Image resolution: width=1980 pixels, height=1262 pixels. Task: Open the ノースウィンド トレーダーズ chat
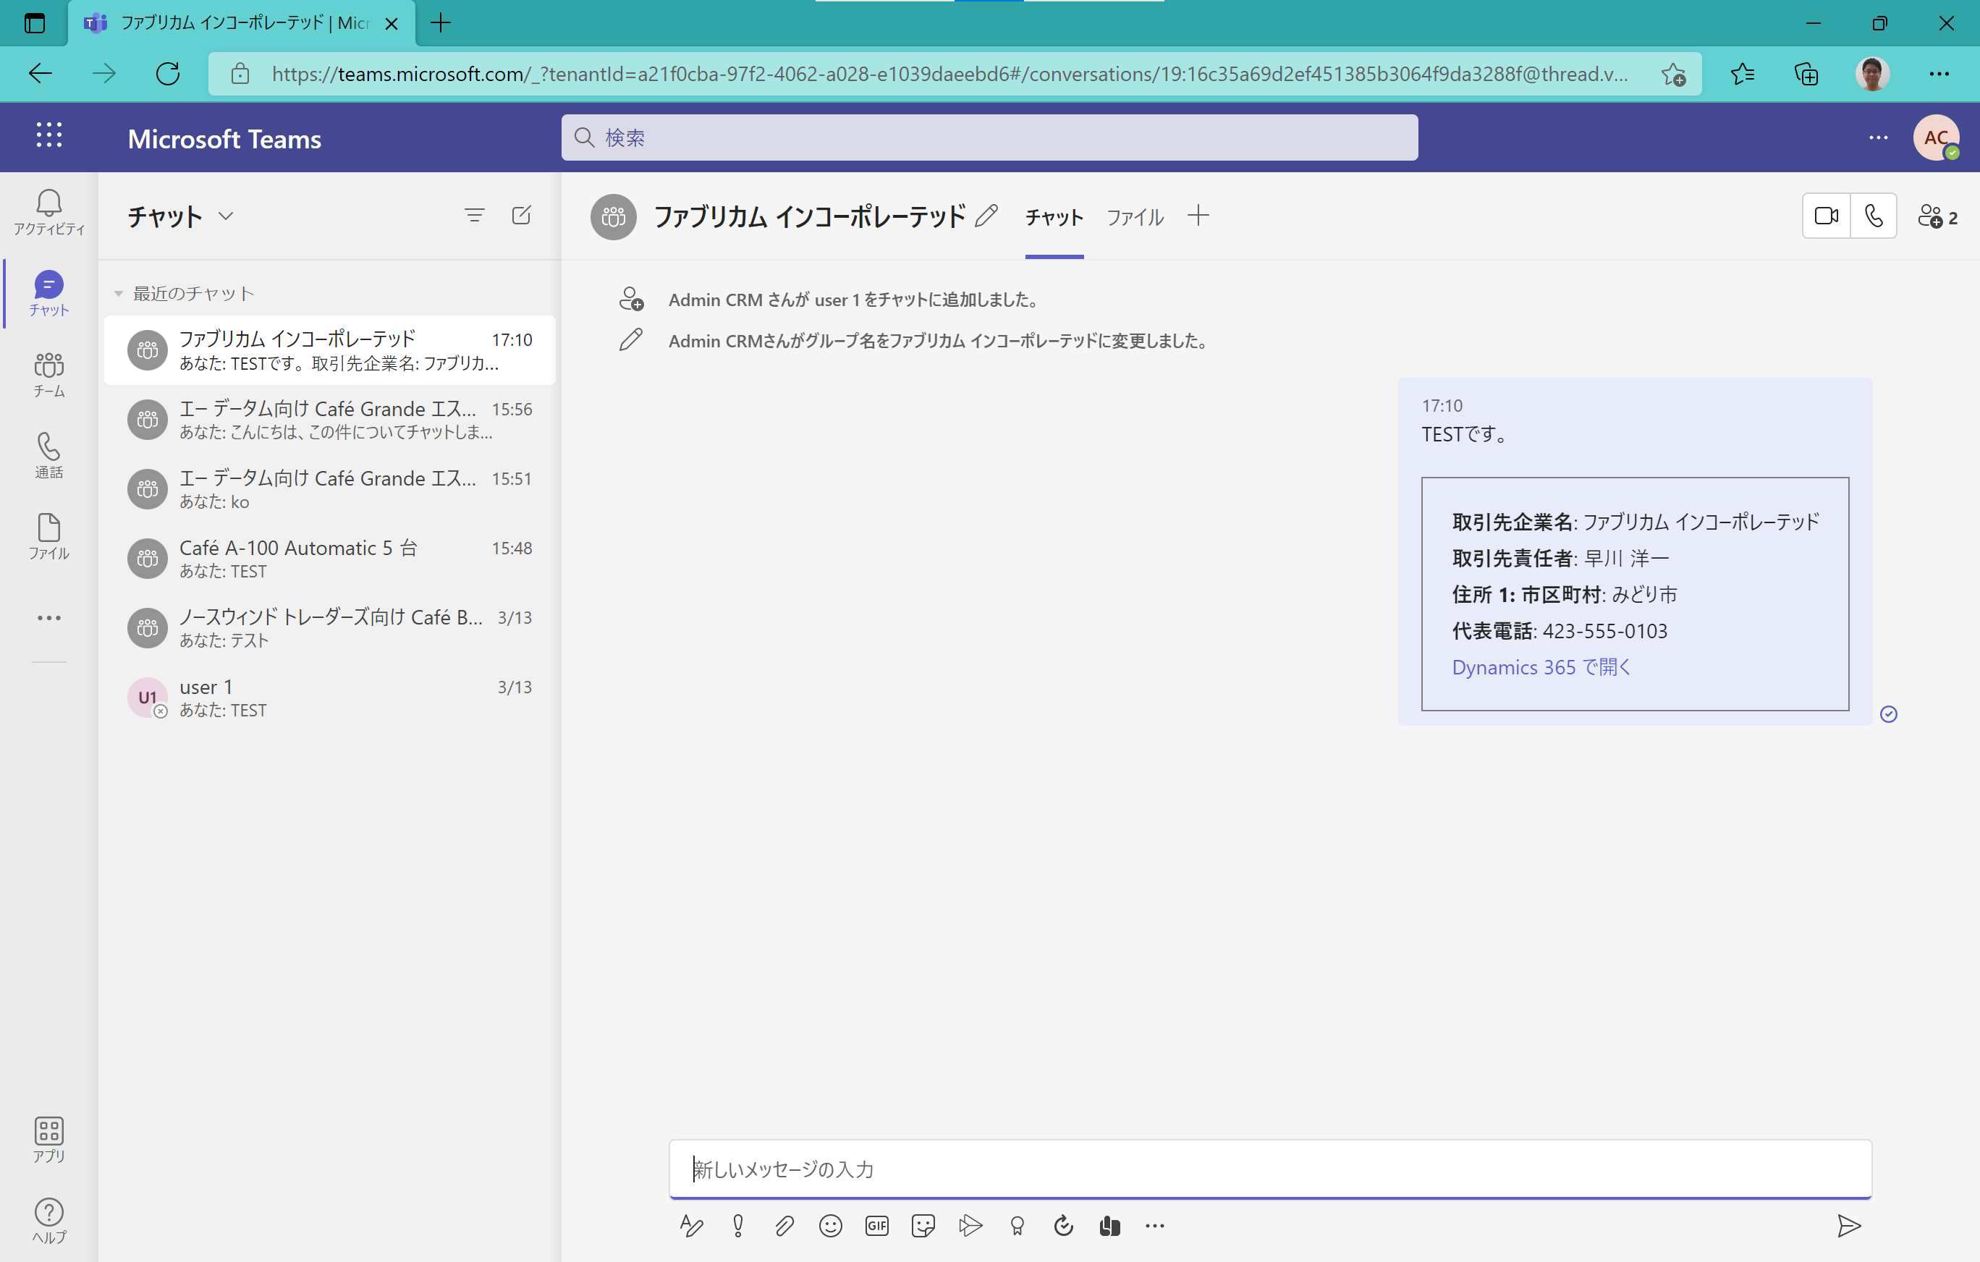330,628
